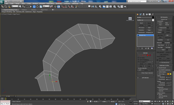Activate the Select and Rotate tool
This screenshot has width=174, height=105.
point(38,6)
